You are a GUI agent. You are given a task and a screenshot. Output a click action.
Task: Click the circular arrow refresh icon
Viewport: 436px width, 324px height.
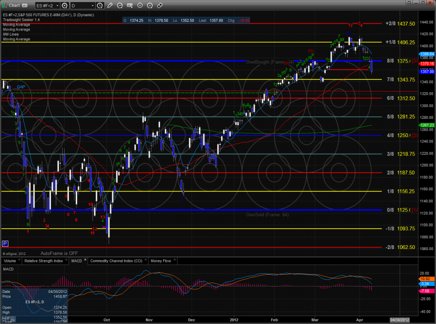pyautogui.click(x=120, y=5)
